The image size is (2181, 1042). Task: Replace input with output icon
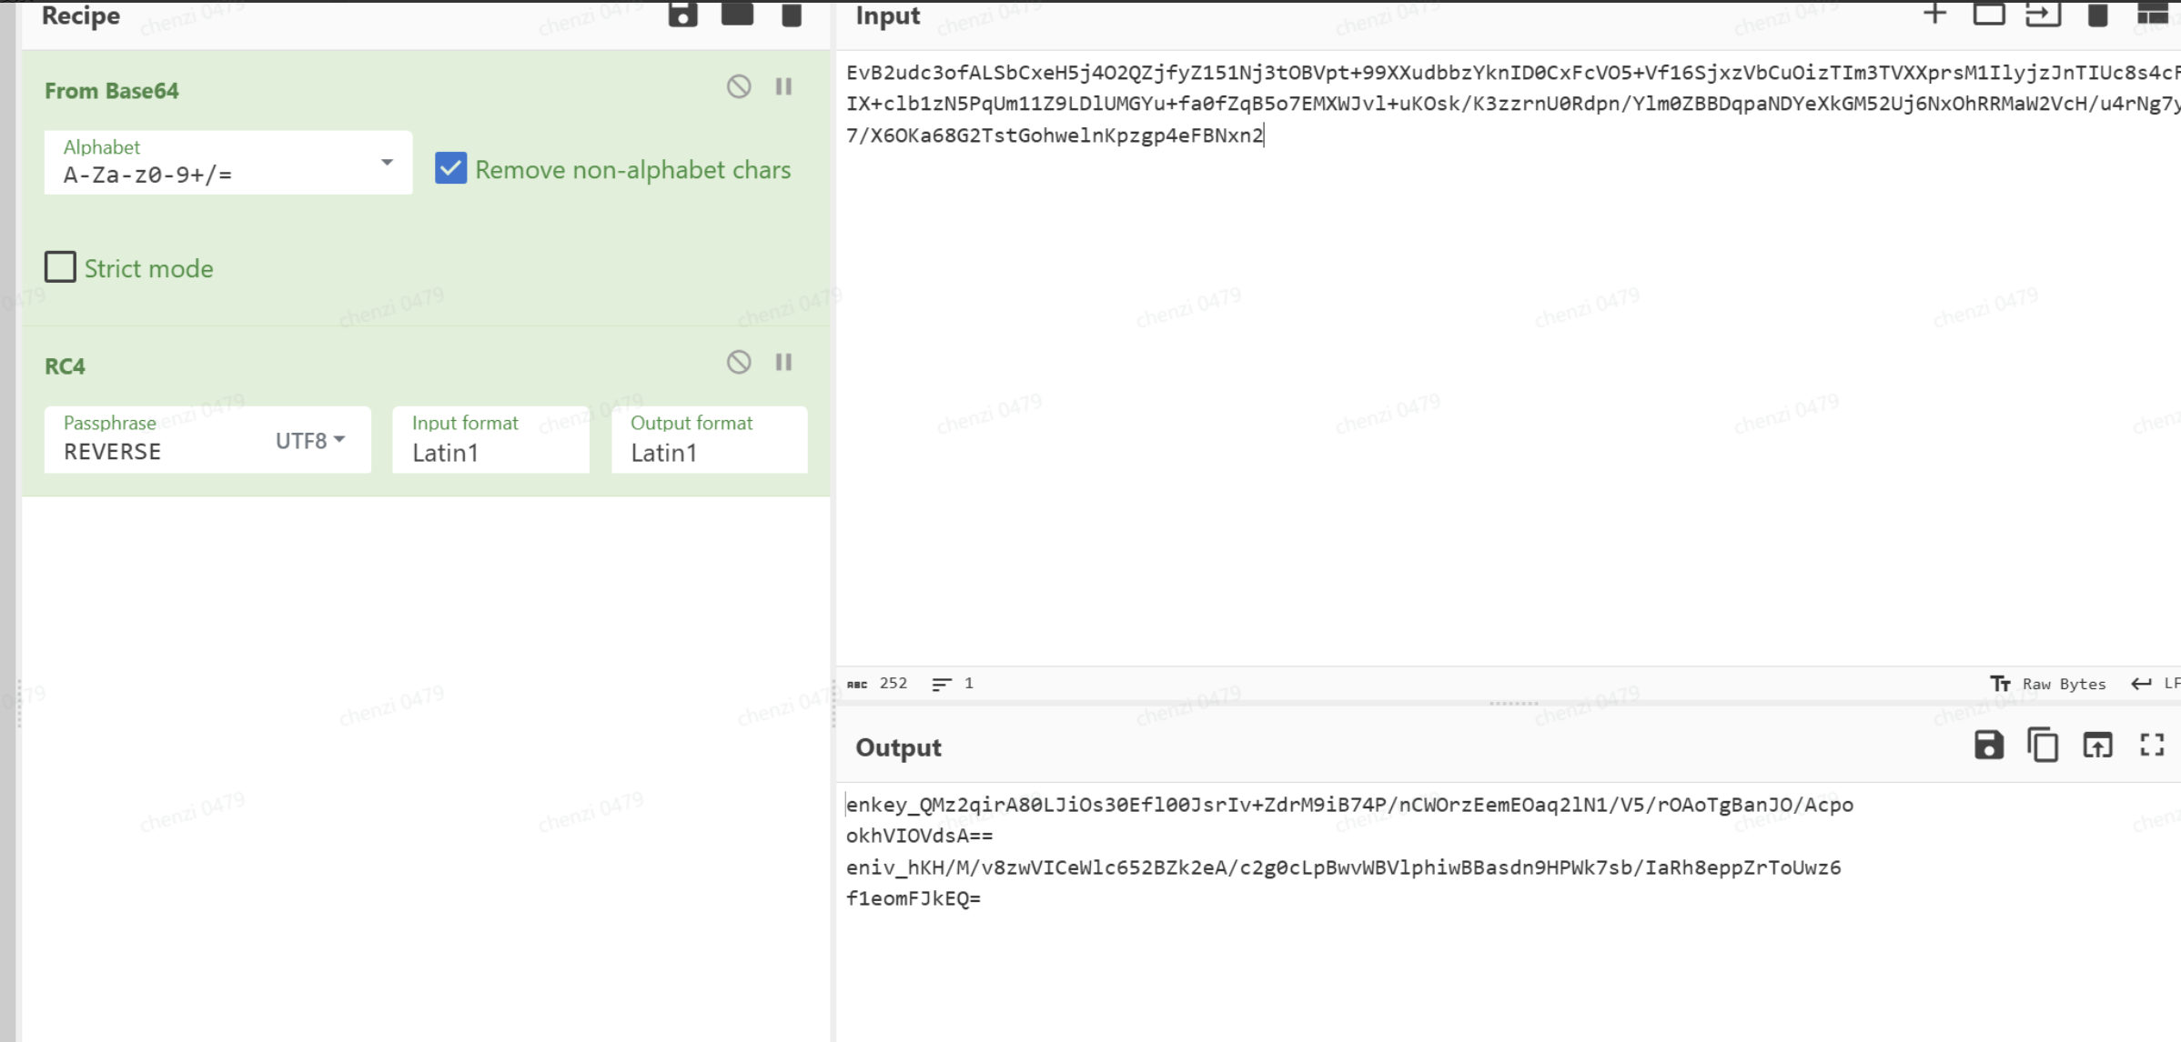[x=2097, y=746]
